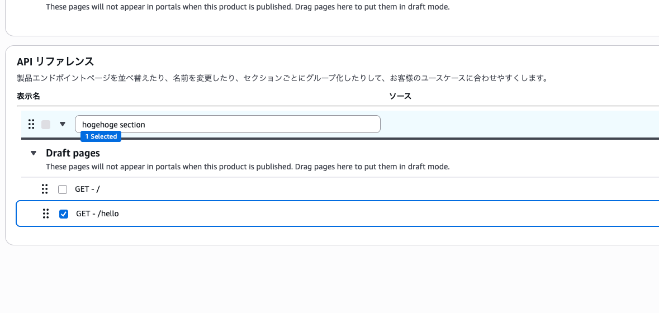Image resolution: width=659 pixels, height=313 pixels.
Task: Focus the hogehoge section name field
Action: (x=227, y=124)
